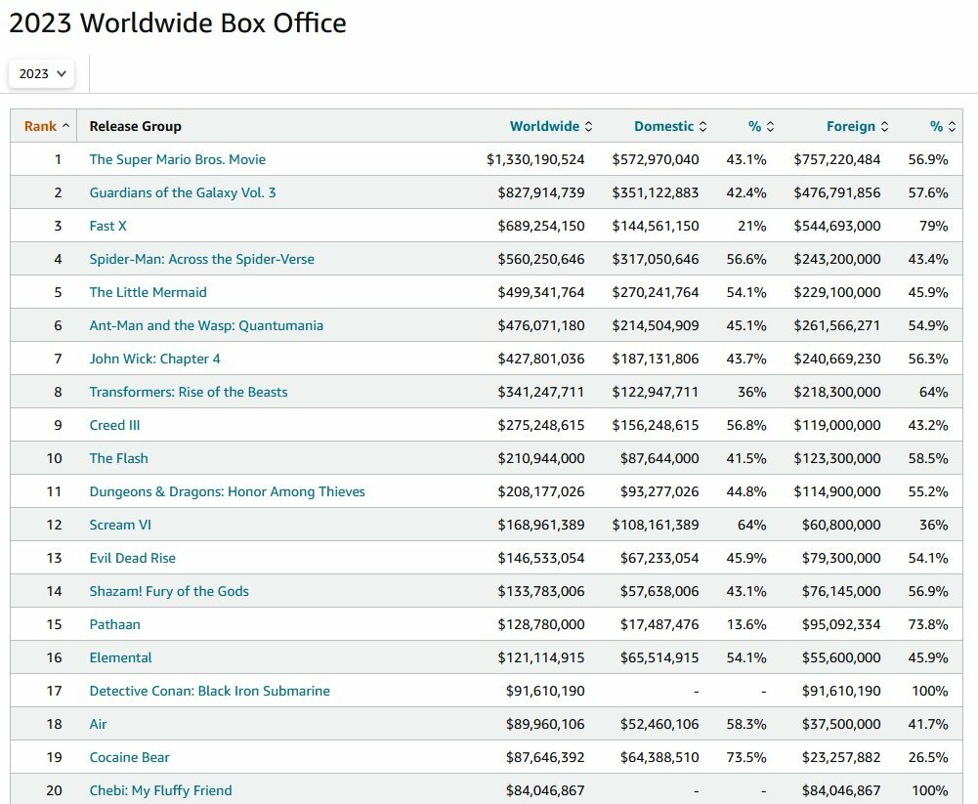Open the Elemental link

coord(120,657)
